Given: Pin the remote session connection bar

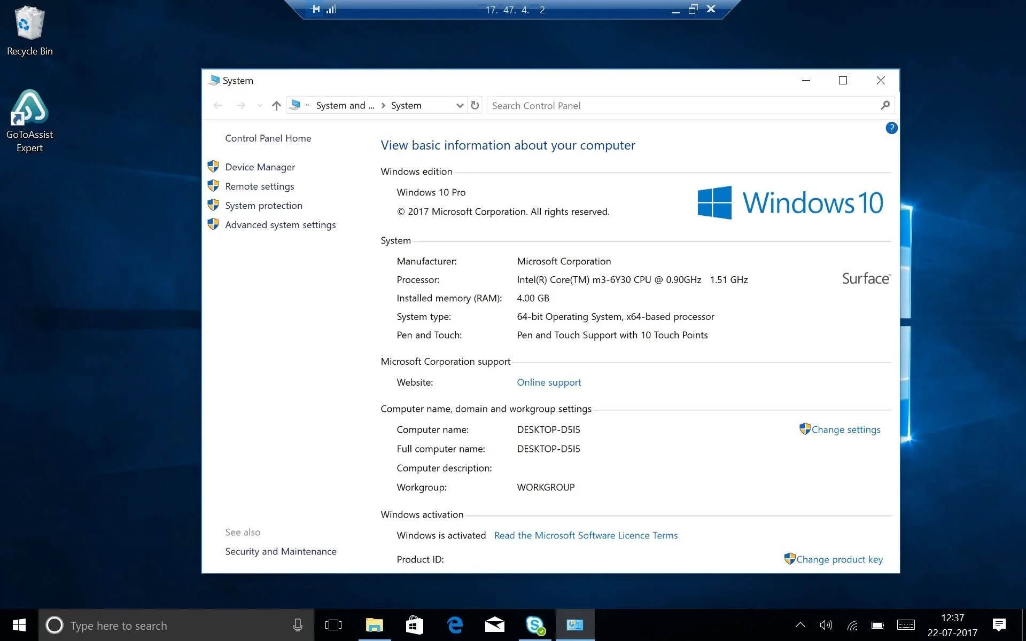Looking at the screenshot, I should coord(315,9).
